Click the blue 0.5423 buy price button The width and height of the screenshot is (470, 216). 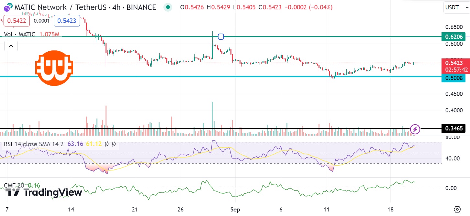click(67, 21)
